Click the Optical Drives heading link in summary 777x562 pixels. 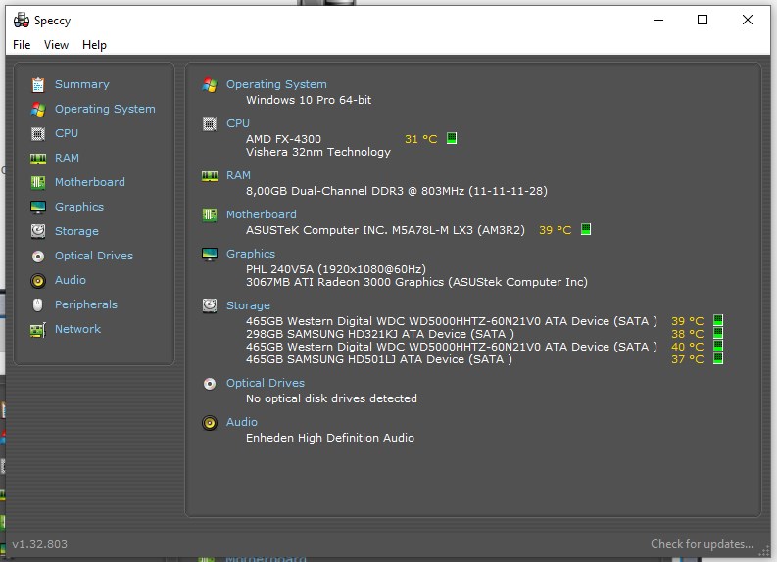pos(266,383)
